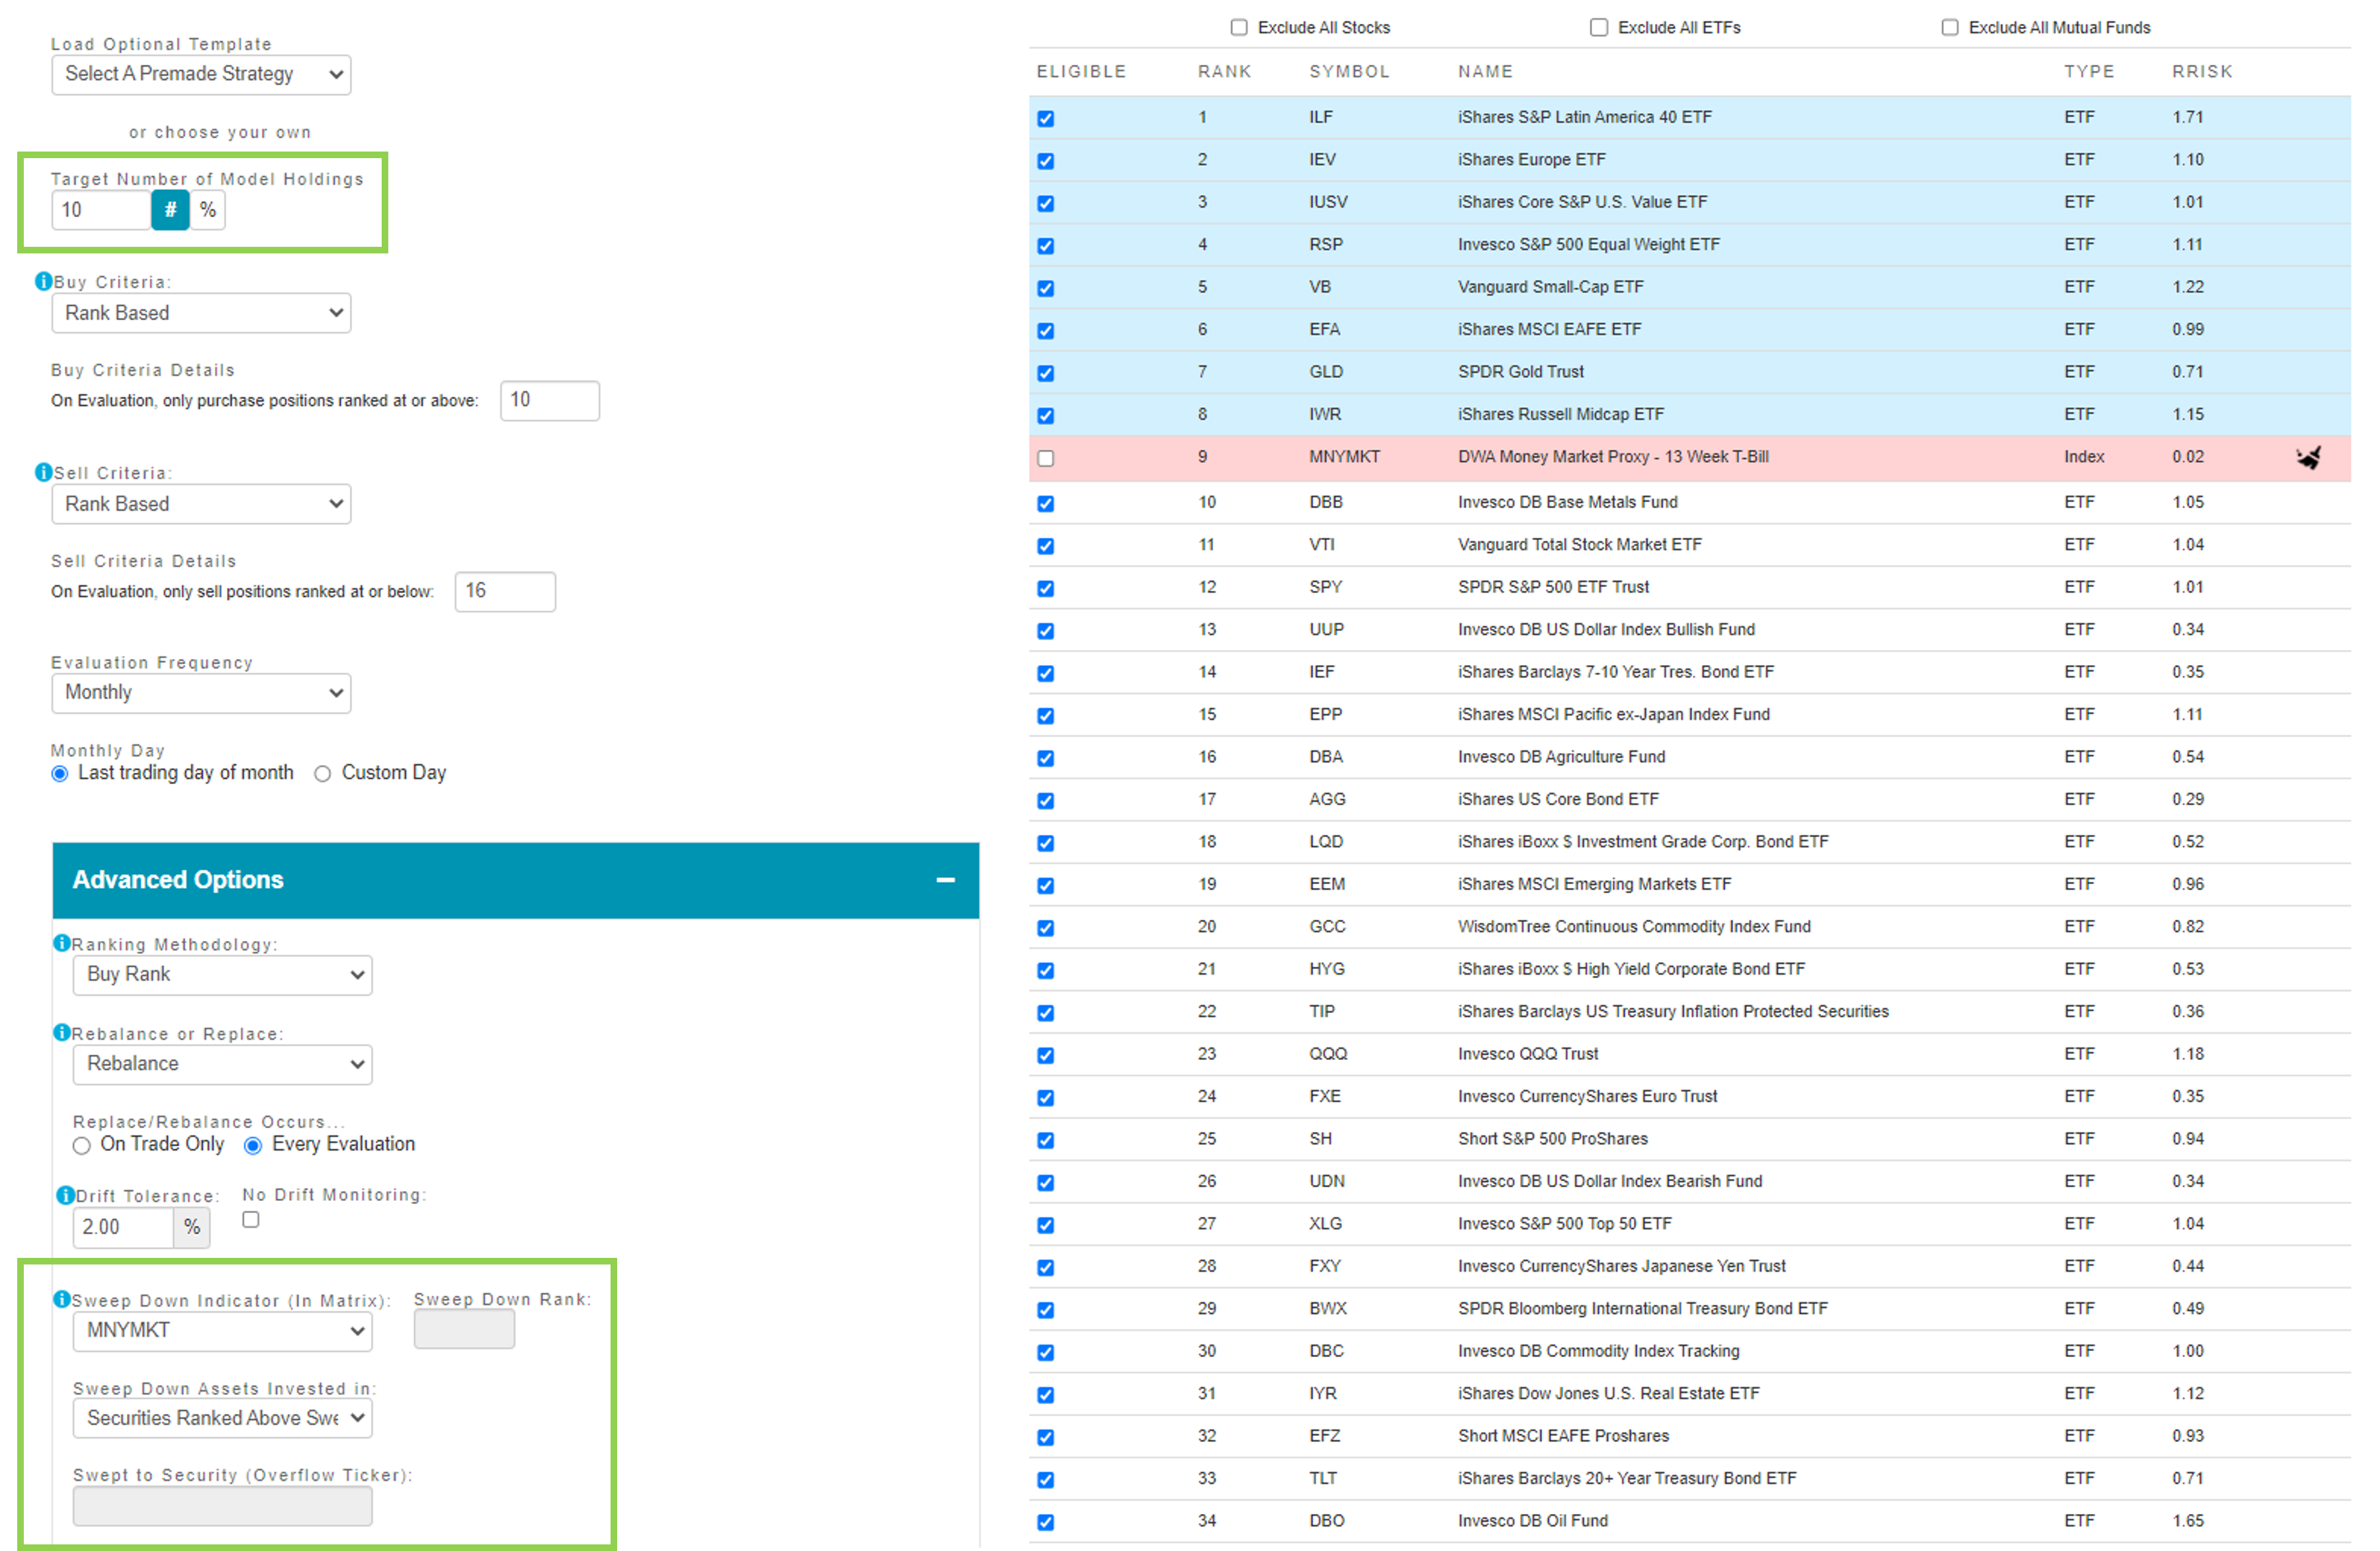
Task: Sort by the SYMBOL column header
Action: pyautogui.click(x=1349, y=72)
